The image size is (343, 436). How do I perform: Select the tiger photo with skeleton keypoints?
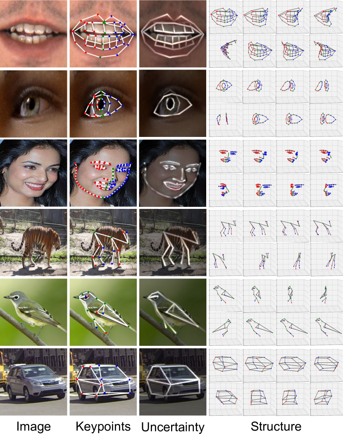pos(103,243)
